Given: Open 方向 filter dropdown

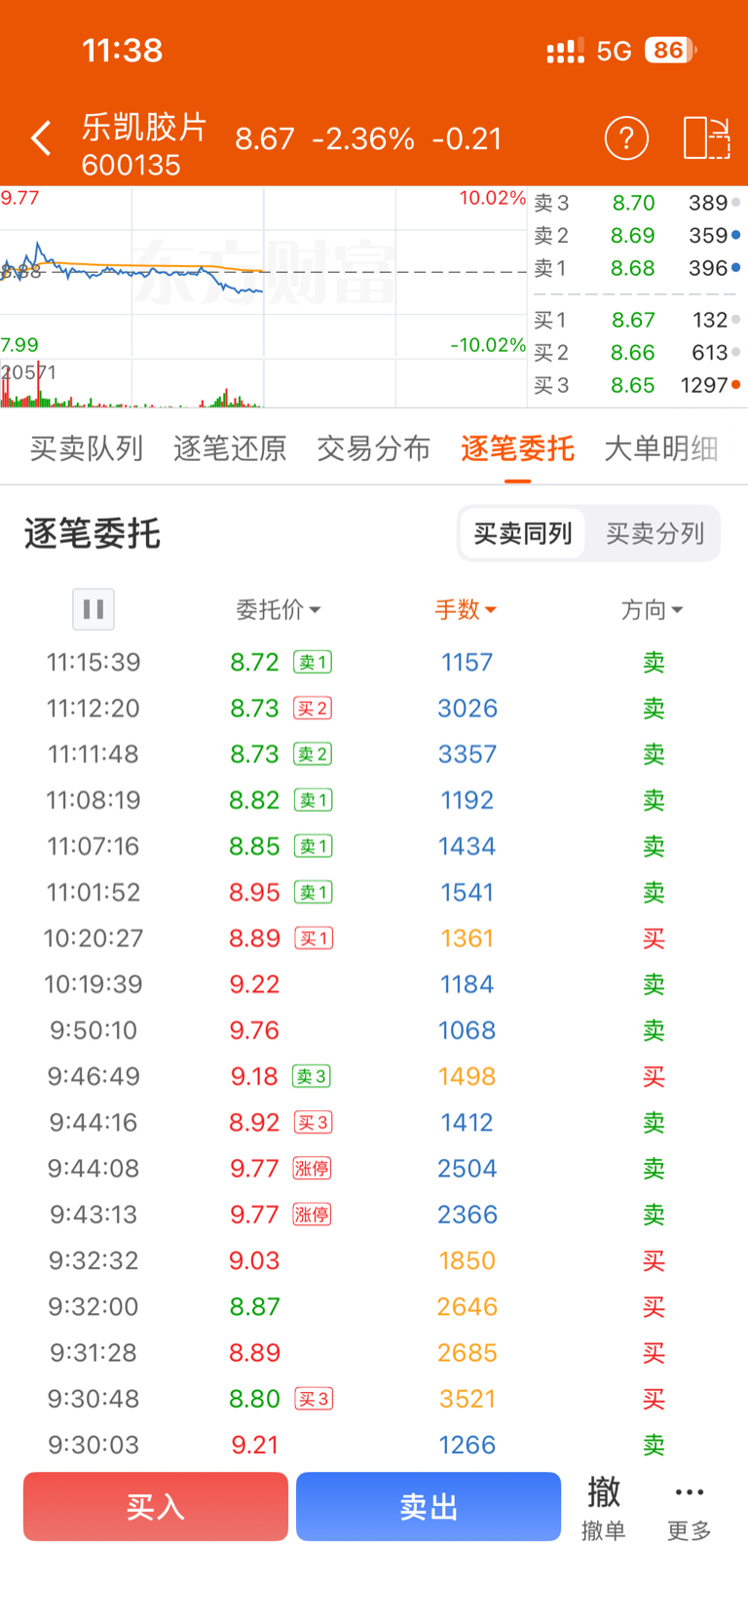Looking at the screenshot, I should click(x=653, y=610).
